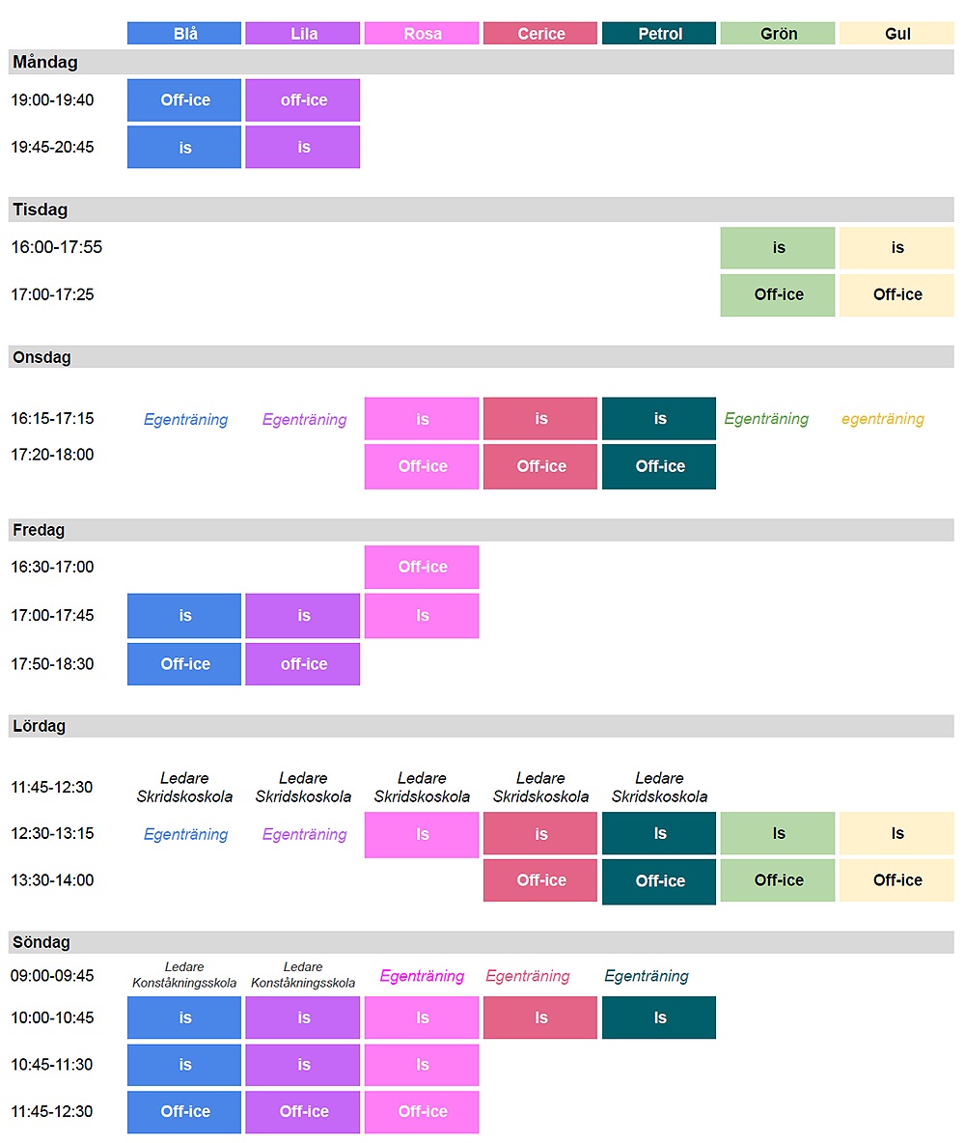Click the Tisdag day header bar
Viewport: 965px width, 1143px height.
tap(482, 209)
